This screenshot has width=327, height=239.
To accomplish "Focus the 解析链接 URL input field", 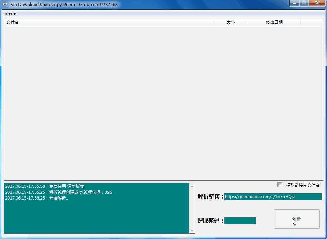I will (x=273, y=197).
